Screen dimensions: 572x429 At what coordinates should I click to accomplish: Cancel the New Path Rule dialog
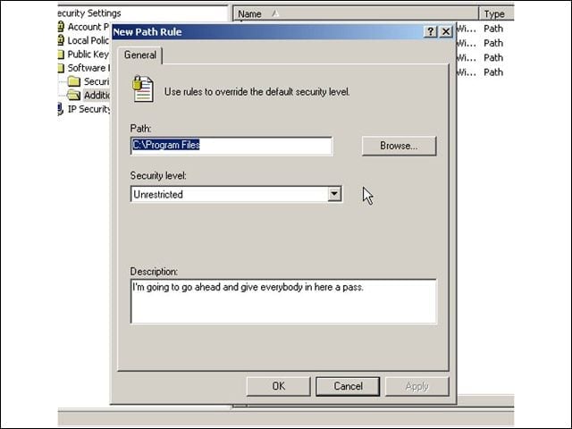tap(348, 386)
